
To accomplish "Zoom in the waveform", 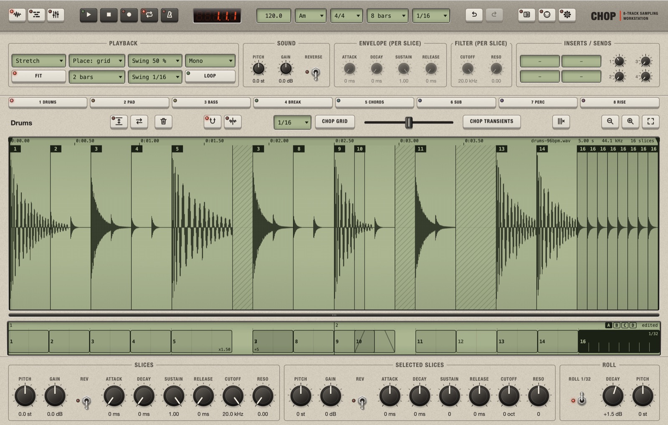I will [630, 121].
